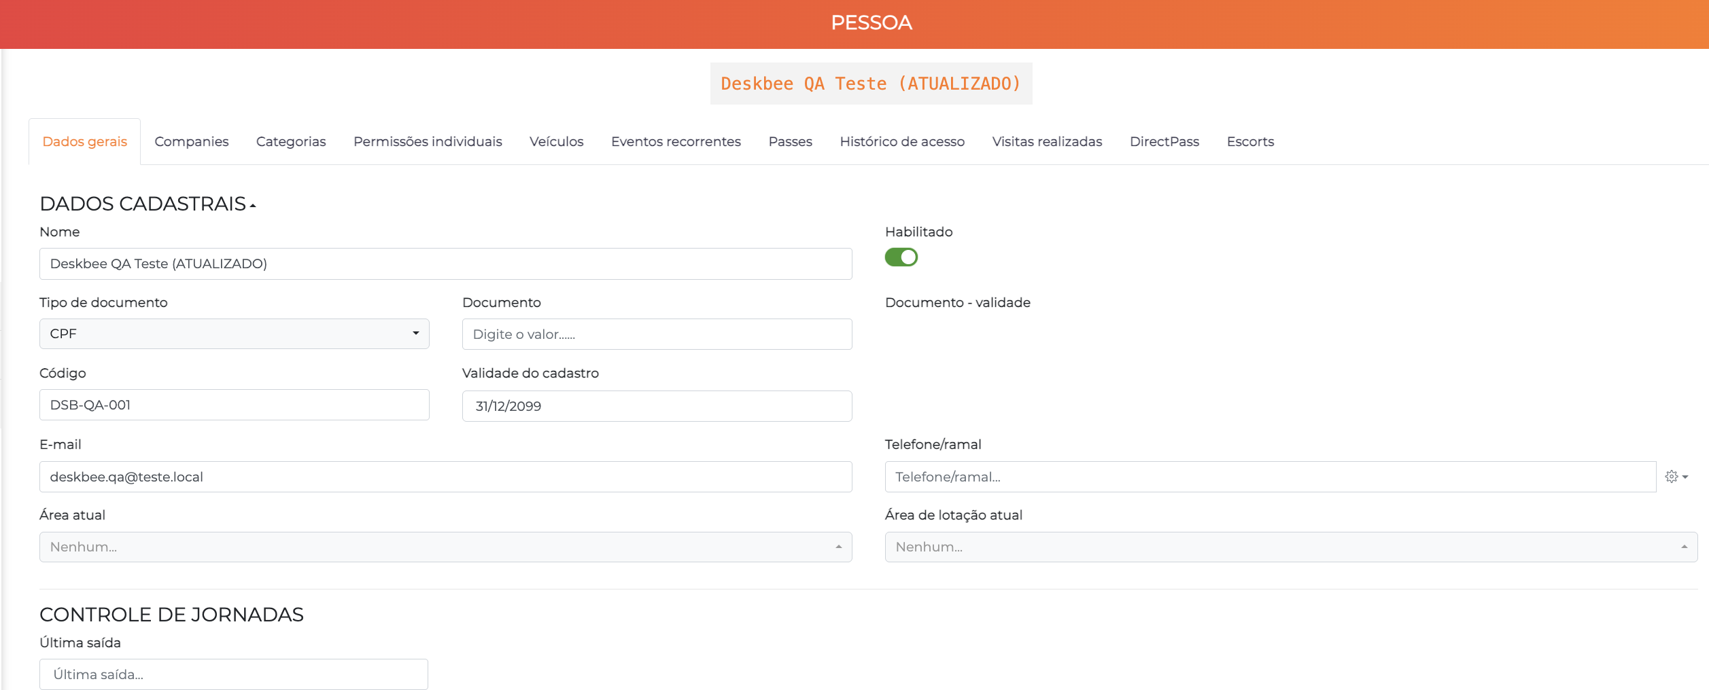Click the Documento - validade label
The image size is (1709, 690).
[x=958, y=302]
